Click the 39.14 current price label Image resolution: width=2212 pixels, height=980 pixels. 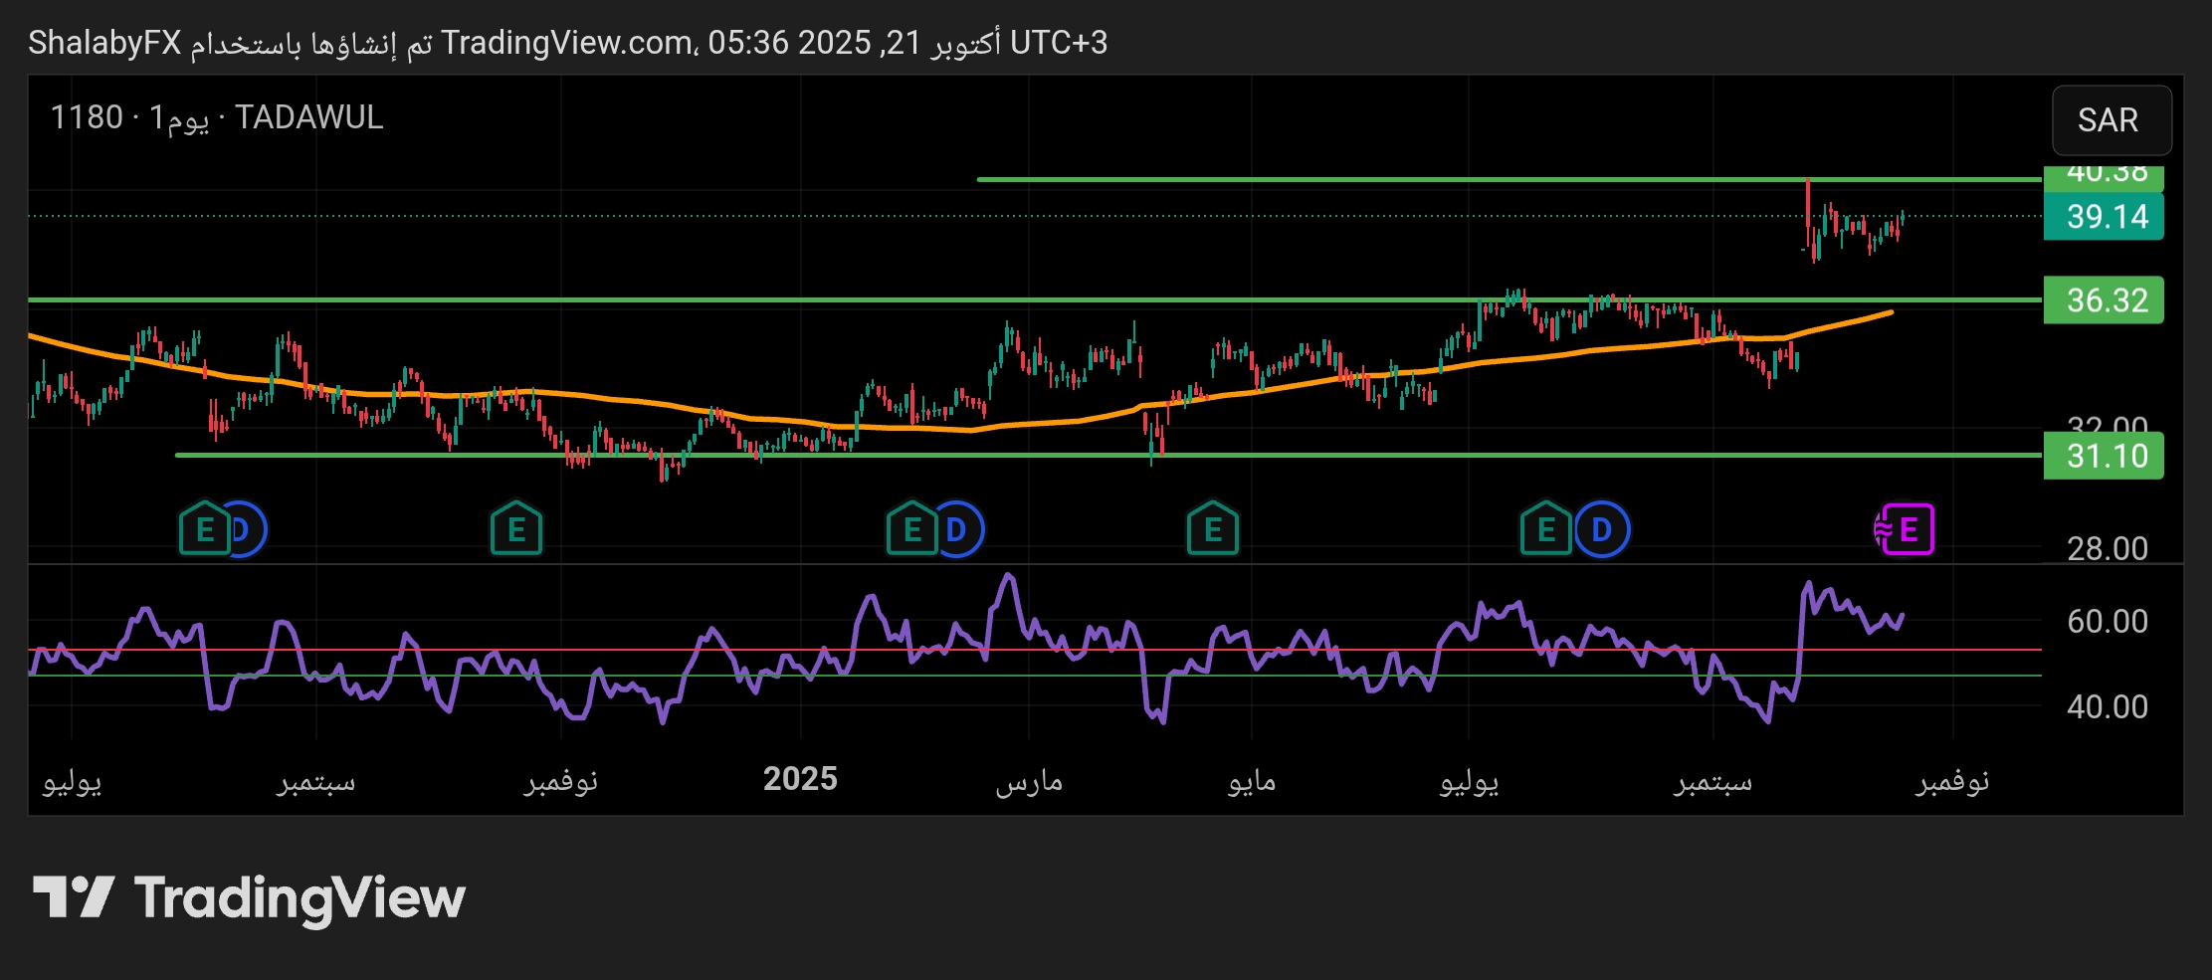(x=2104, y=217)
